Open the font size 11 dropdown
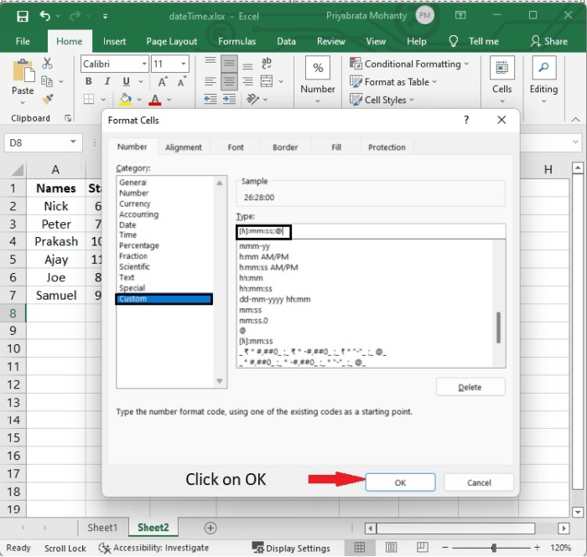The height and width of the screenshot is (557, 587). [x=184, y=64]
